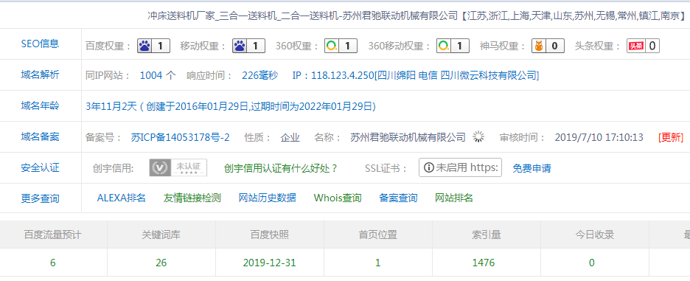
Task: Click the 未启用 https SSL status box
Action: tap(460, 168)
